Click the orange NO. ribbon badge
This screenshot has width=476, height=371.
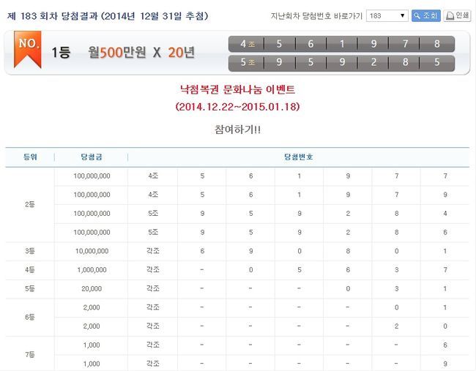29,49
